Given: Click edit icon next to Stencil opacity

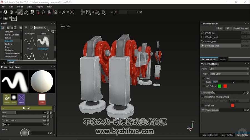Looking at the screenshot, I should (247, 93).
